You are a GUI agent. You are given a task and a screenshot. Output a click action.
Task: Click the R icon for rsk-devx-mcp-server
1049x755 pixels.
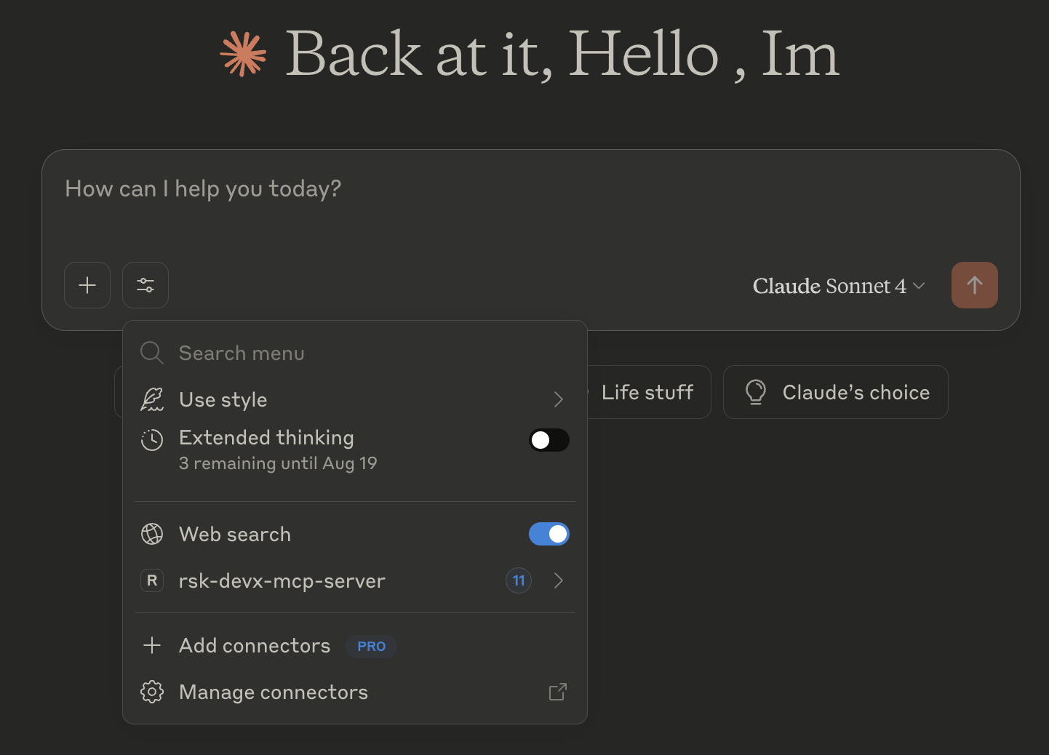pyautogui.click(x=152, y=580)
